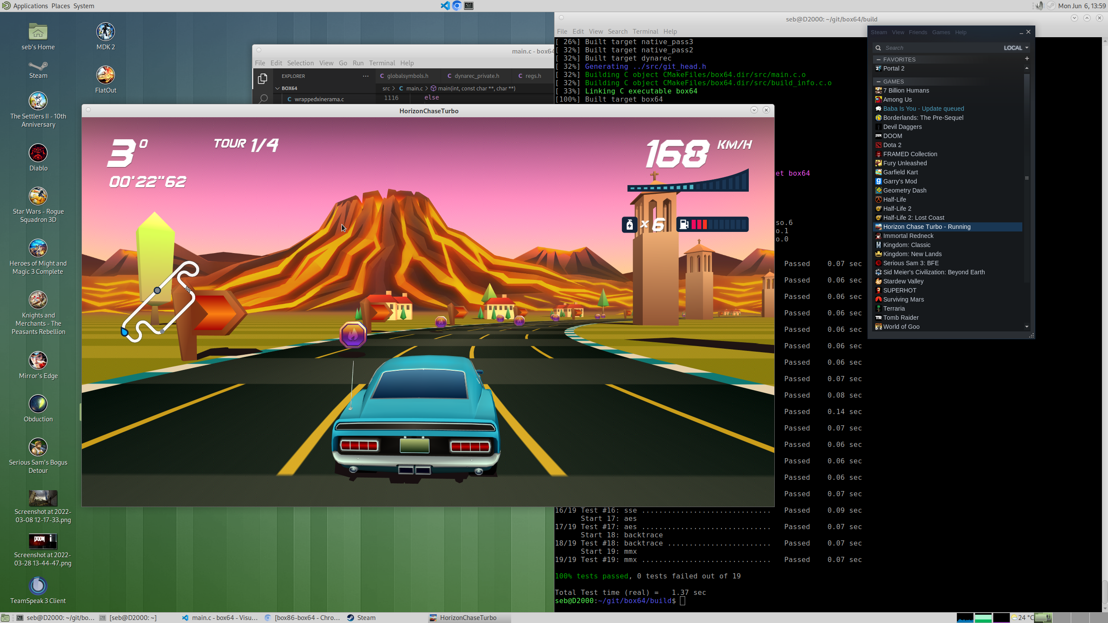
Task: Open Steam desktop shortcut icon
Action: [38, 66]
